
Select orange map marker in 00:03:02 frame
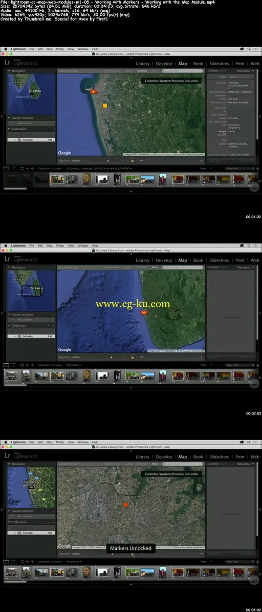[x=125, y=505]
